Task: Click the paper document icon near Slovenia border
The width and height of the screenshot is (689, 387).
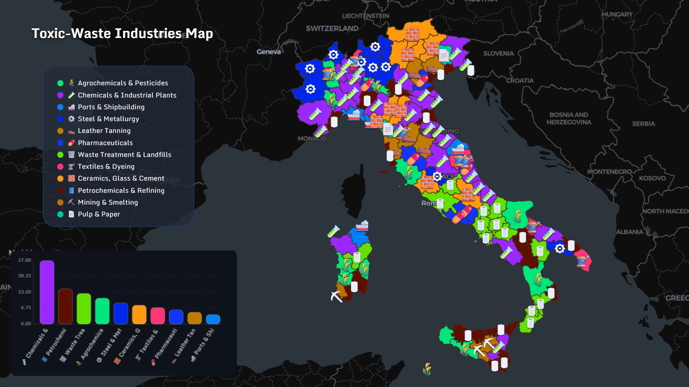Action: pos(444,56)
